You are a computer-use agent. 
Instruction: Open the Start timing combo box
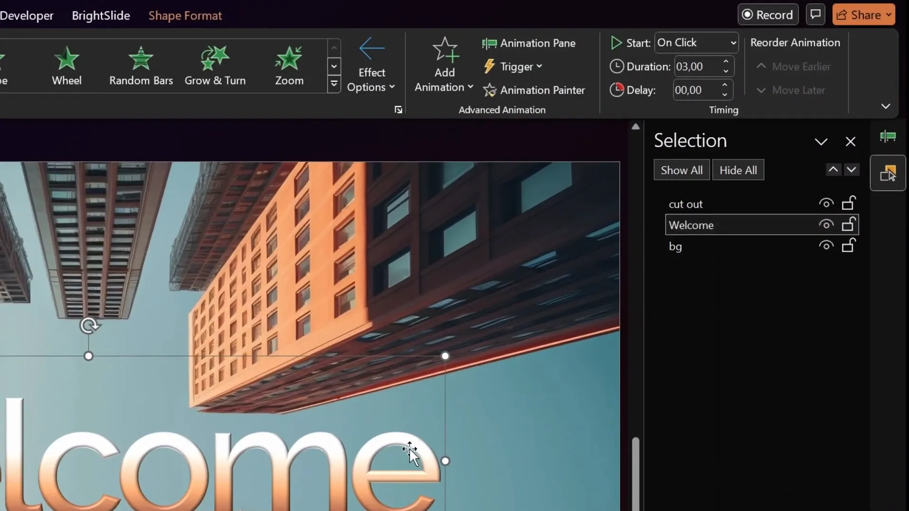pos(696,43)
